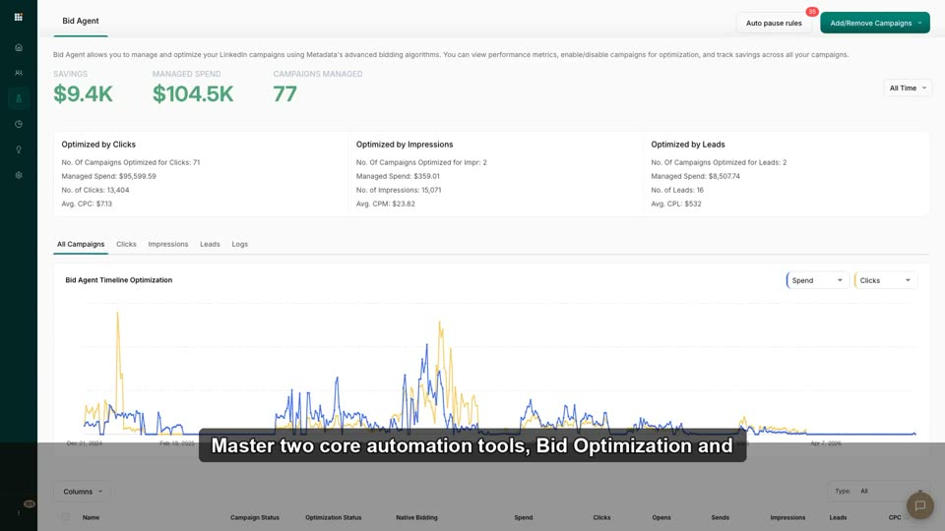Switch to the Logs tab
The image size is (945, 531).
tap(240, 244)
